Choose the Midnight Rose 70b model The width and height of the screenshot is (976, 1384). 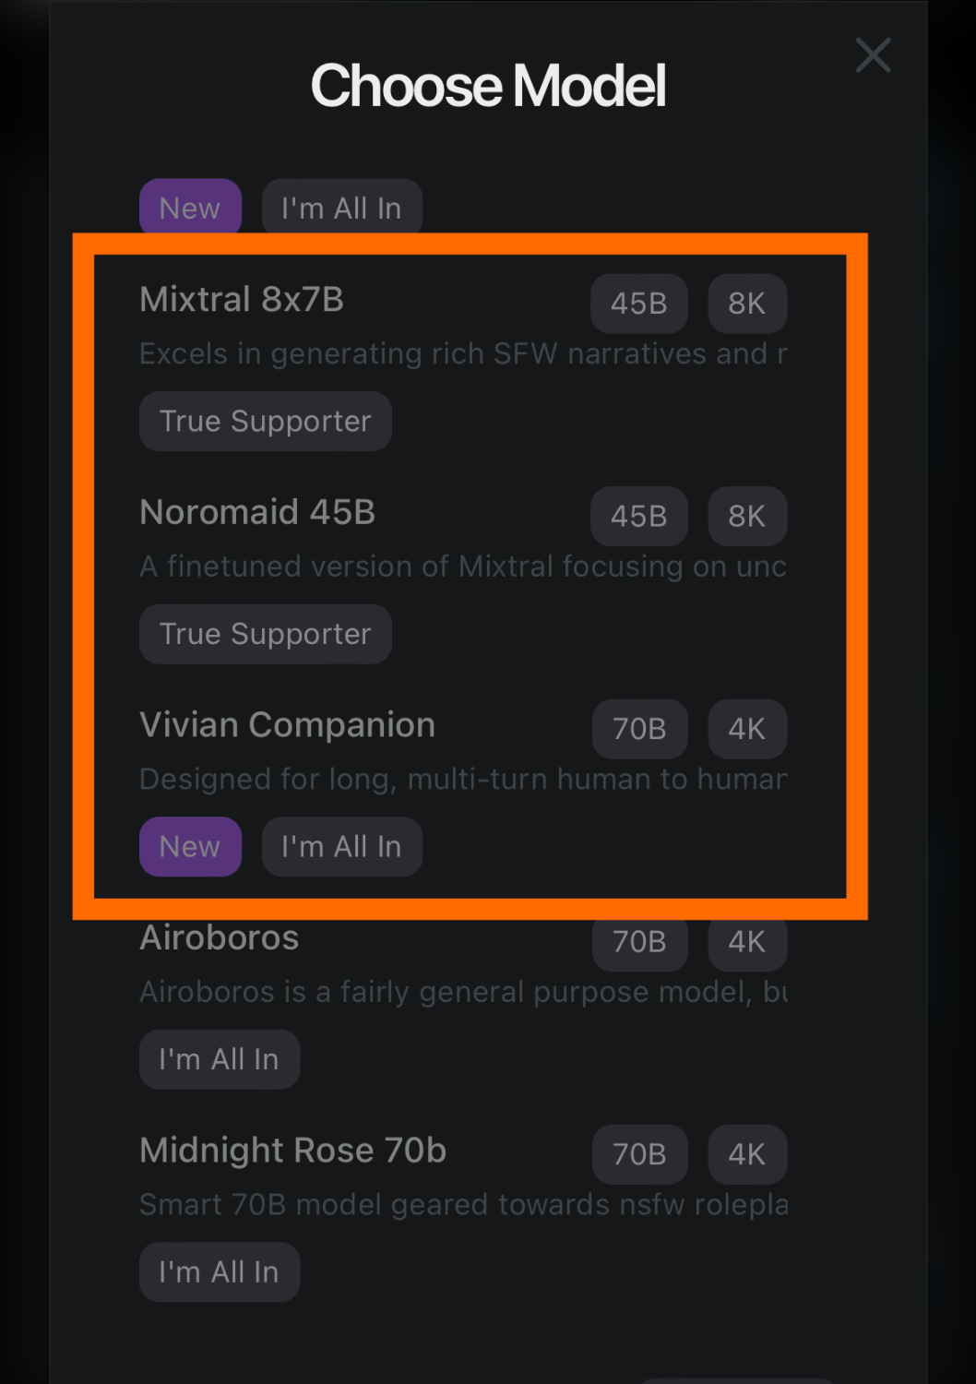pos(292,1151)
